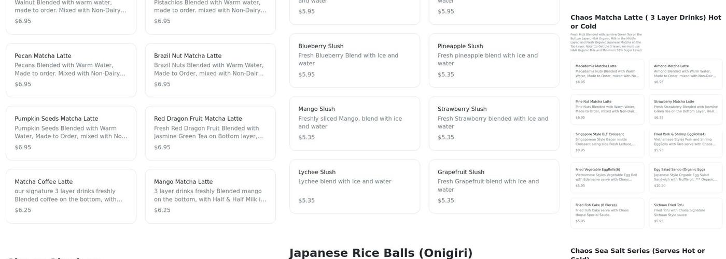Choose the Pine Nut Matcha Latte
726x259 pixels.
[607, 109]
